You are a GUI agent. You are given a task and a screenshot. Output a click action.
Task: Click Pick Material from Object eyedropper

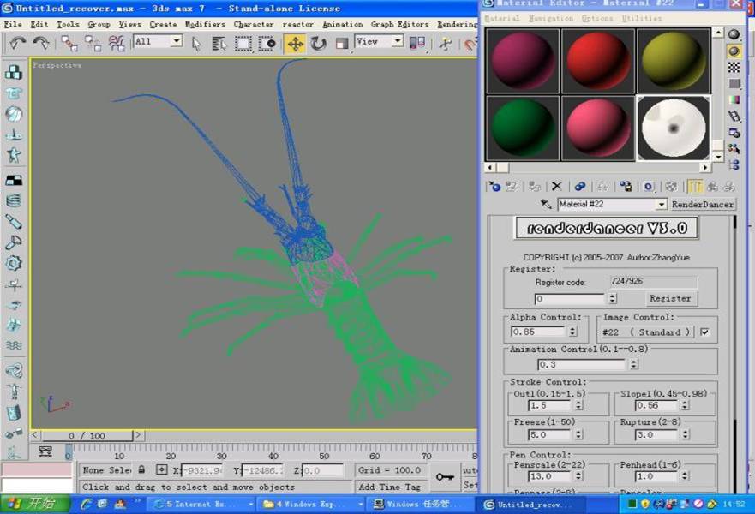pos(546,204)
